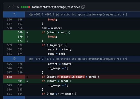
Task: Click 'in_merge = 1;' on line 579
Action: click(x=58, y=68)
